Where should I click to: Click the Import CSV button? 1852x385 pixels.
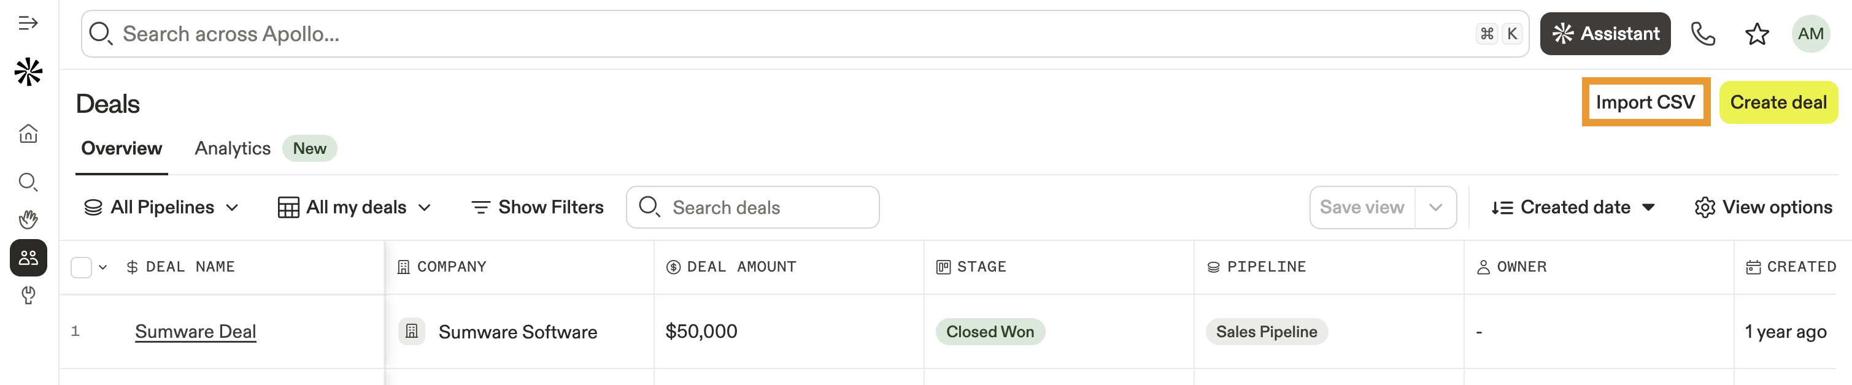tap(1645, 102)
